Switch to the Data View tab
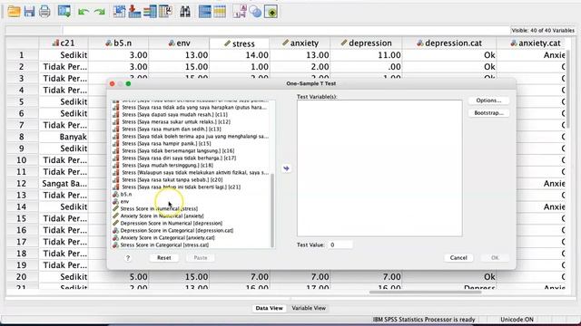Viewport: 581px width, 326px height. click(x=269, y=308)
